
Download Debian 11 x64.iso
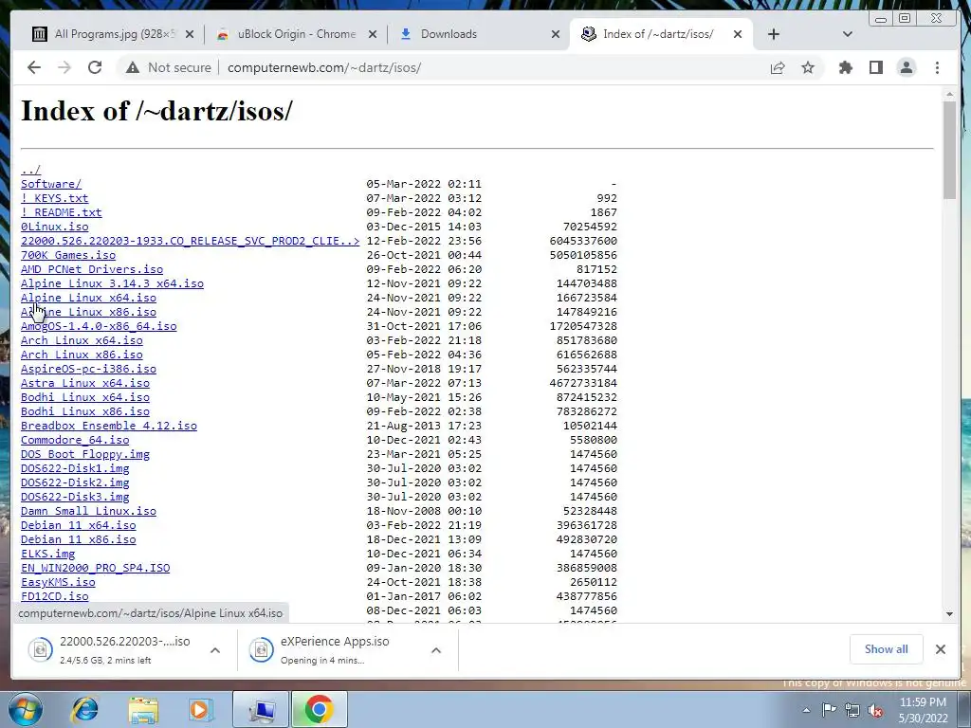tap(78, 525)
